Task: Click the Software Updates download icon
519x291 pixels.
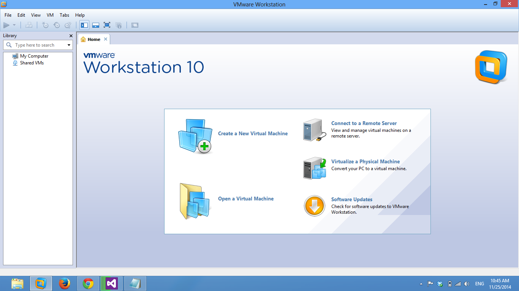Action: click(x=314, y=206)
